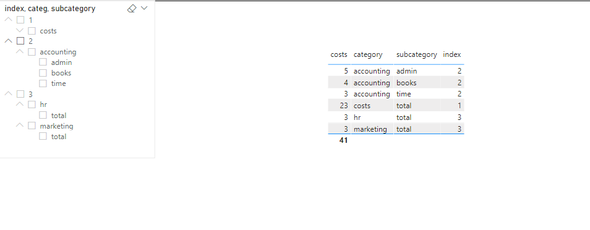Sort table by the category column header
This screenshot has height=230, width=590.
(367, 55)
